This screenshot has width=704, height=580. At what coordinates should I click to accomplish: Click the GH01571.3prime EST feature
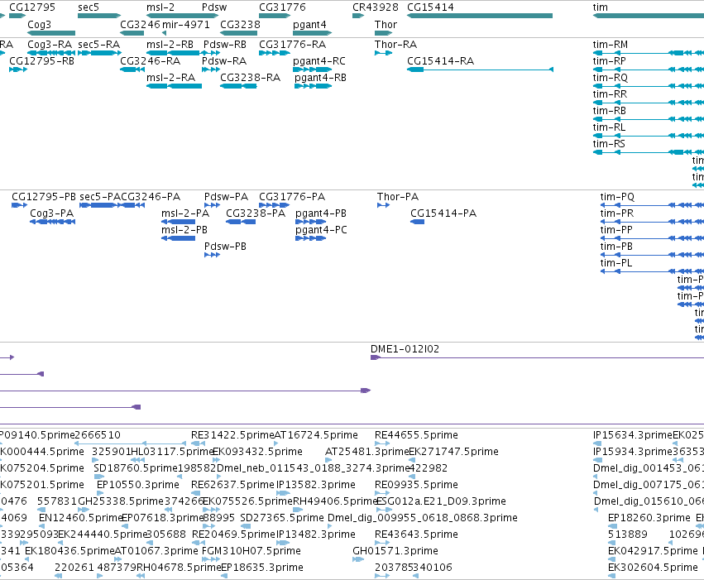(x=358, y=559)
